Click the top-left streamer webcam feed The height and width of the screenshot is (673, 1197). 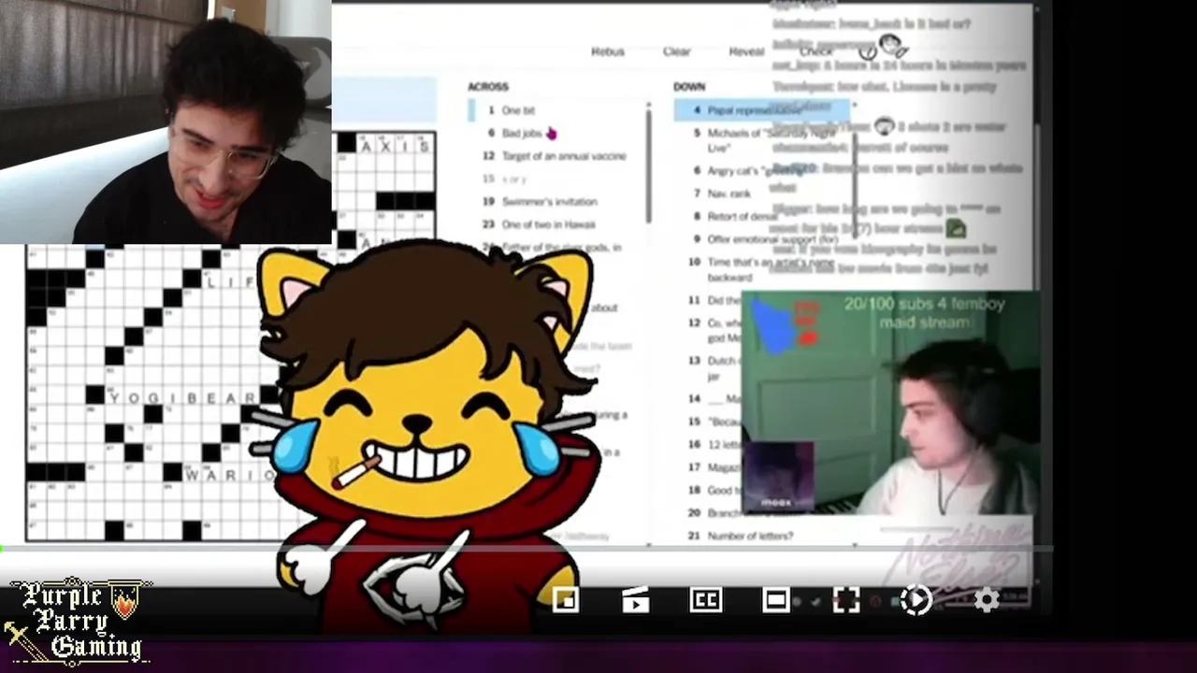pos(166,122)
